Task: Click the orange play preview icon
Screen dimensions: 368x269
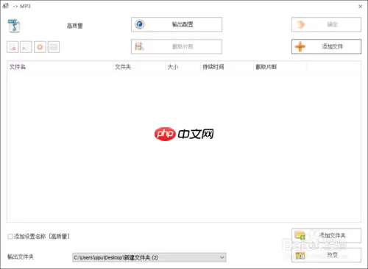Action: (x=40, y=47)
